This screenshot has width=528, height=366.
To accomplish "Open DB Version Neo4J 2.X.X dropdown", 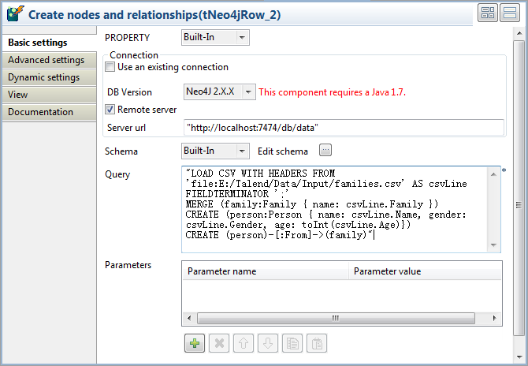I will 220,91.
